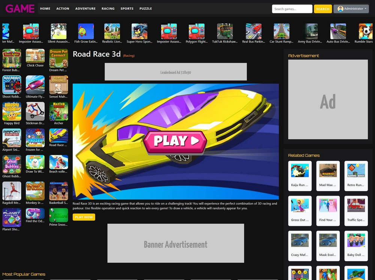Launch the Stickman scooter game icon
The width and height of the screenshot is (375, 280).
point(35,111)
